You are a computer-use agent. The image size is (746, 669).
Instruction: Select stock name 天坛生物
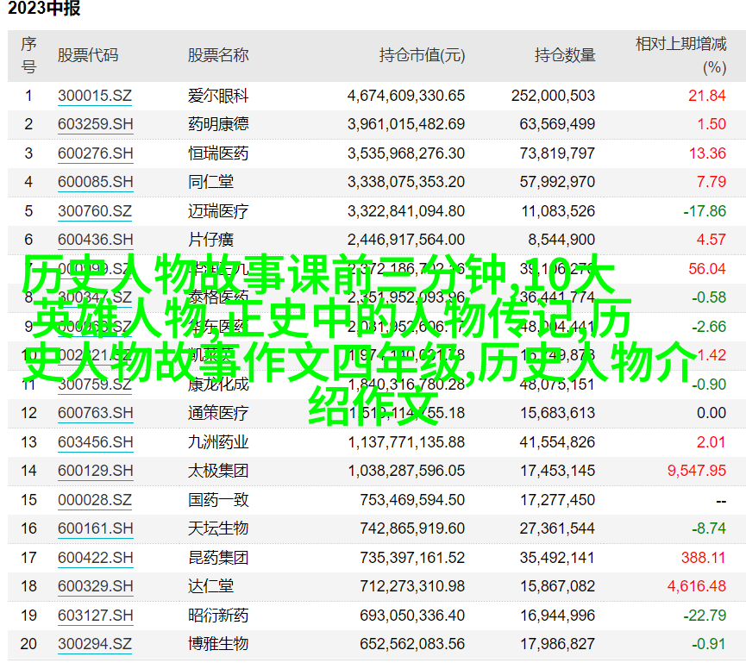[218, 529]
